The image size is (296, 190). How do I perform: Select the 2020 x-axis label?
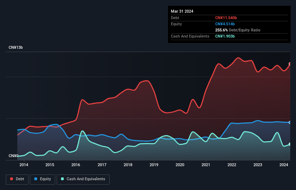click(180, 165)
